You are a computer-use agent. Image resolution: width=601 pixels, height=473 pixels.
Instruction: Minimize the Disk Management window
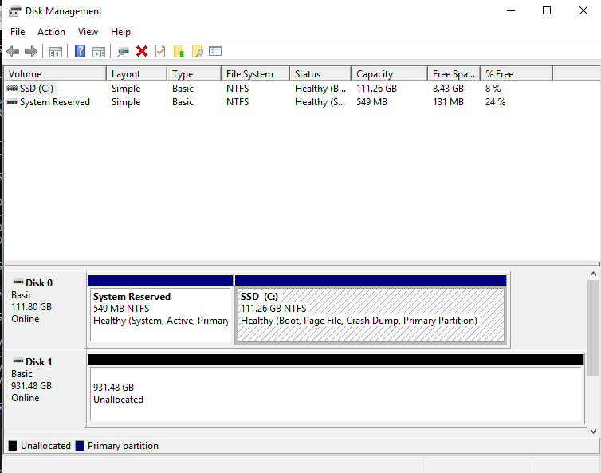pos(511,10)
